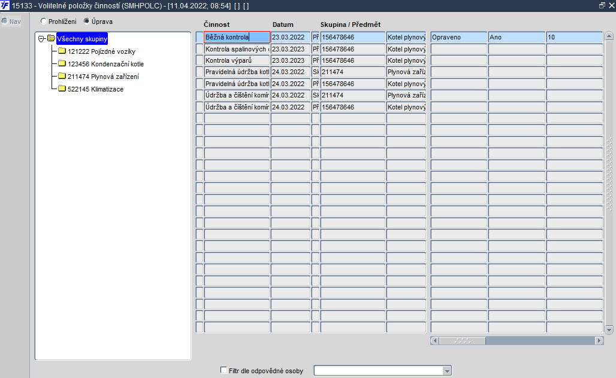Click the vertical scrollbar down arrow
Viewport: 616px width, 378px height.
(x=609, y=330)
